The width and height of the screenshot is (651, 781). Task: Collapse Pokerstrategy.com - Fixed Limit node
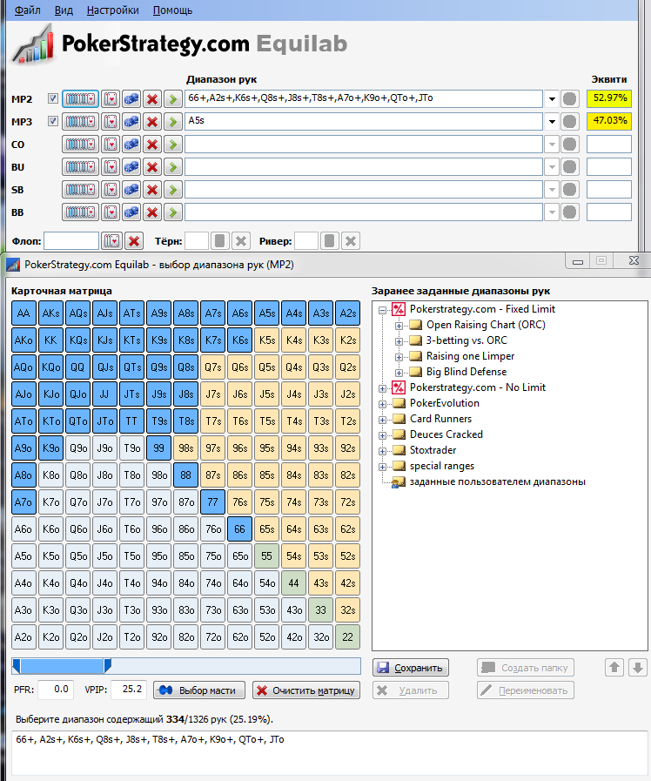(x=382, y=310)
